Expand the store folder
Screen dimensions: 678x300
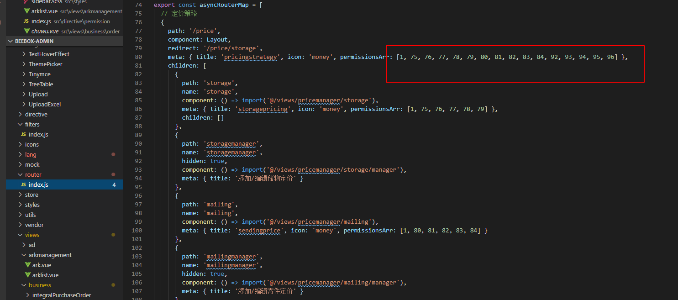32,195
